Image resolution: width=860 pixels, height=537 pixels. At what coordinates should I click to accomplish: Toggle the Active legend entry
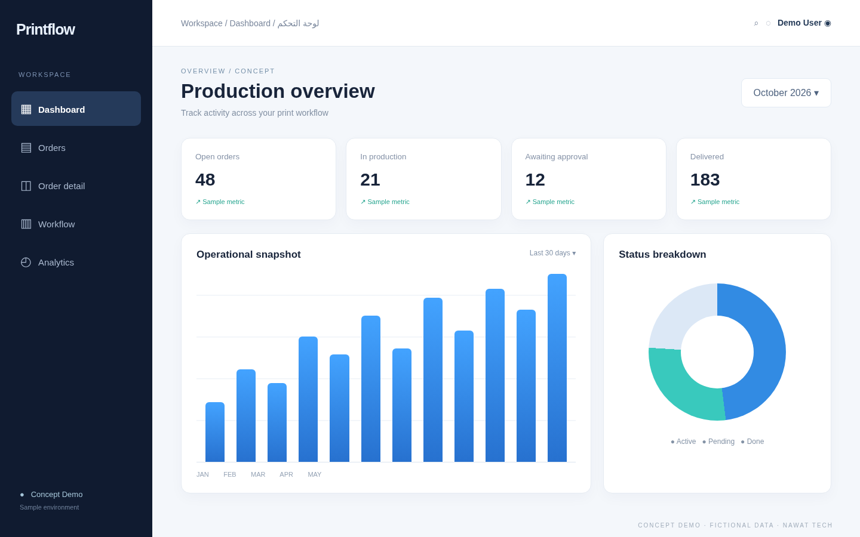[x=683, y=442]
